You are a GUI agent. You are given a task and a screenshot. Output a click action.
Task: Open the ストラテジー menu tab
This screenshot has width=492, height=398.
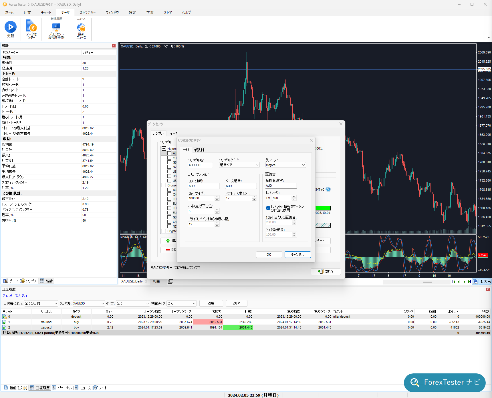tap(88, 13)
